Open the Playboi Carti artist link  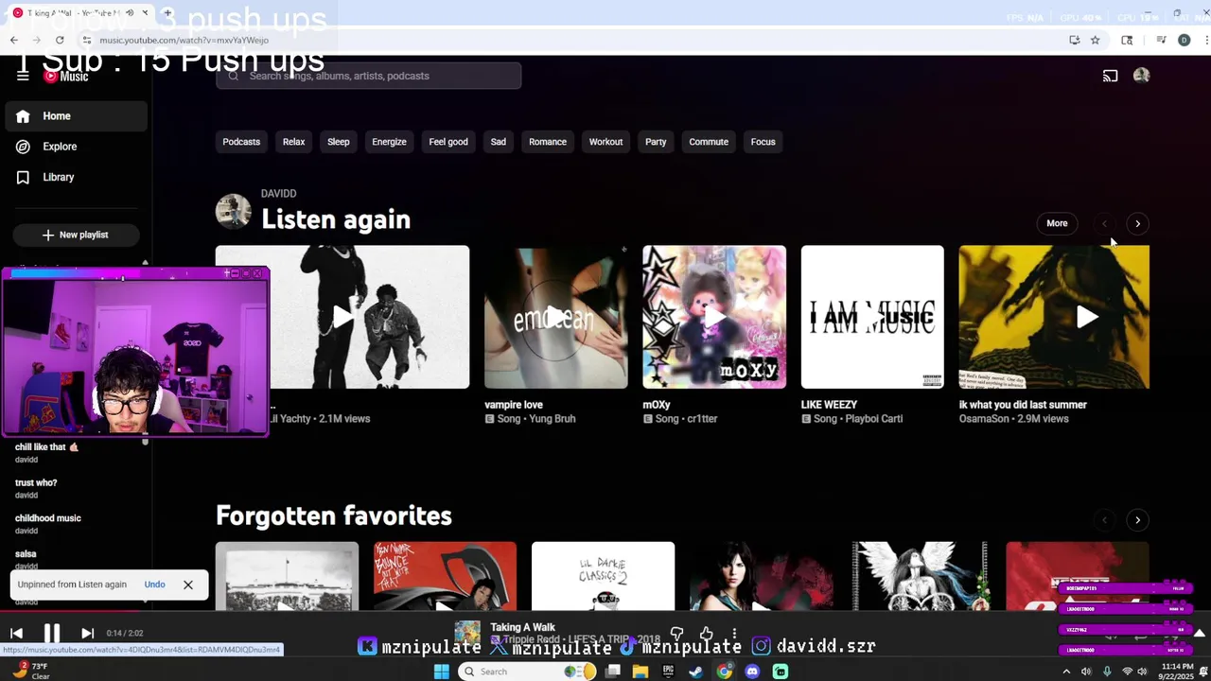pos(871,419)
